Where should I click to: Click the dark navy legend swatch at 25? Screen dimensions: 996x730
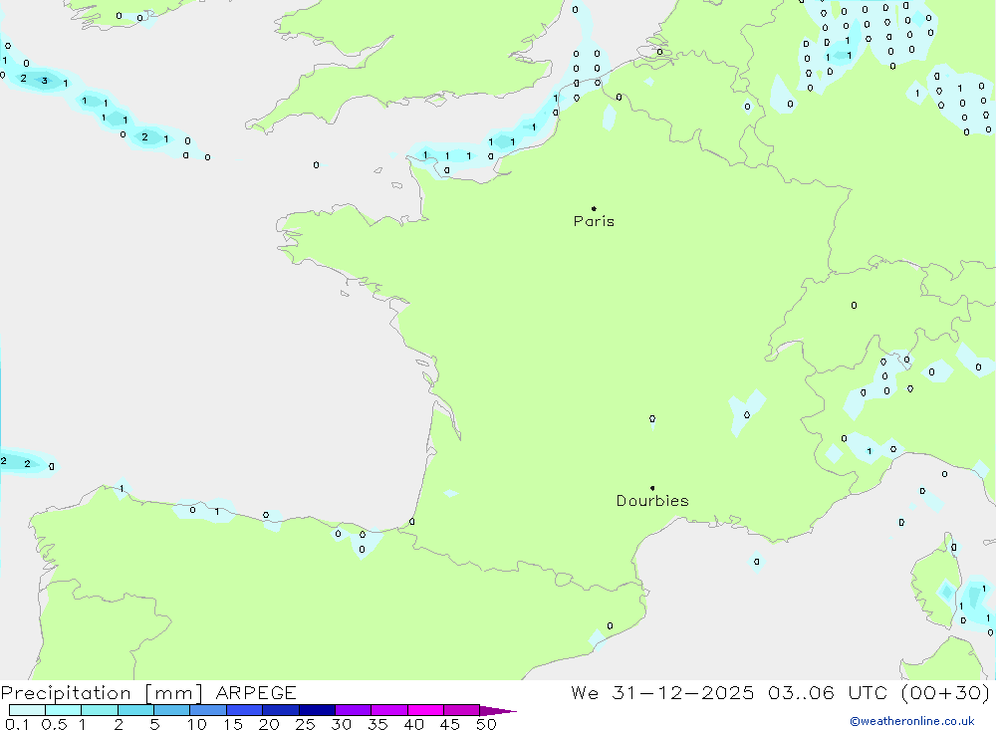coord(317,710)
